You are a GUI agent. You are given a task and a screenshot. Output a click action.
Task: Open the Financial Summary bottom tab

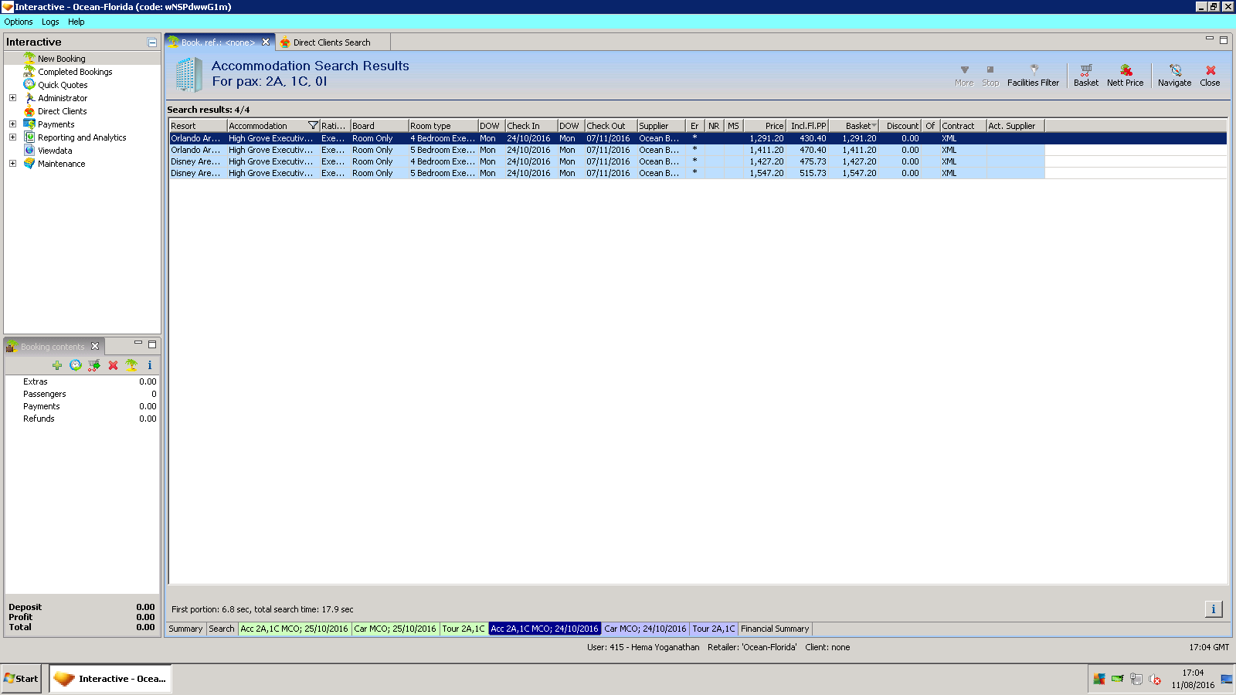pyautogui.click(x=774, y=629)
